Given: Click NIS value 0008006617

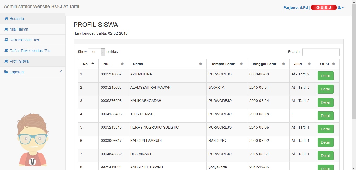Looking at the screenshot, I should click(111, 141).
